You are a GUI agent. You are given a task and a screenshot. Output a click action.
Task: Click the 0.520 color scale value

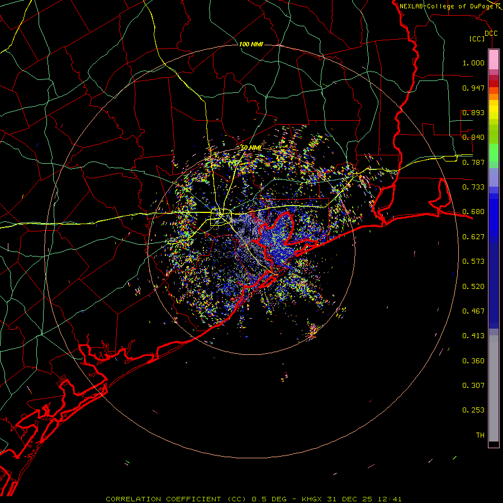coord(473,287)
